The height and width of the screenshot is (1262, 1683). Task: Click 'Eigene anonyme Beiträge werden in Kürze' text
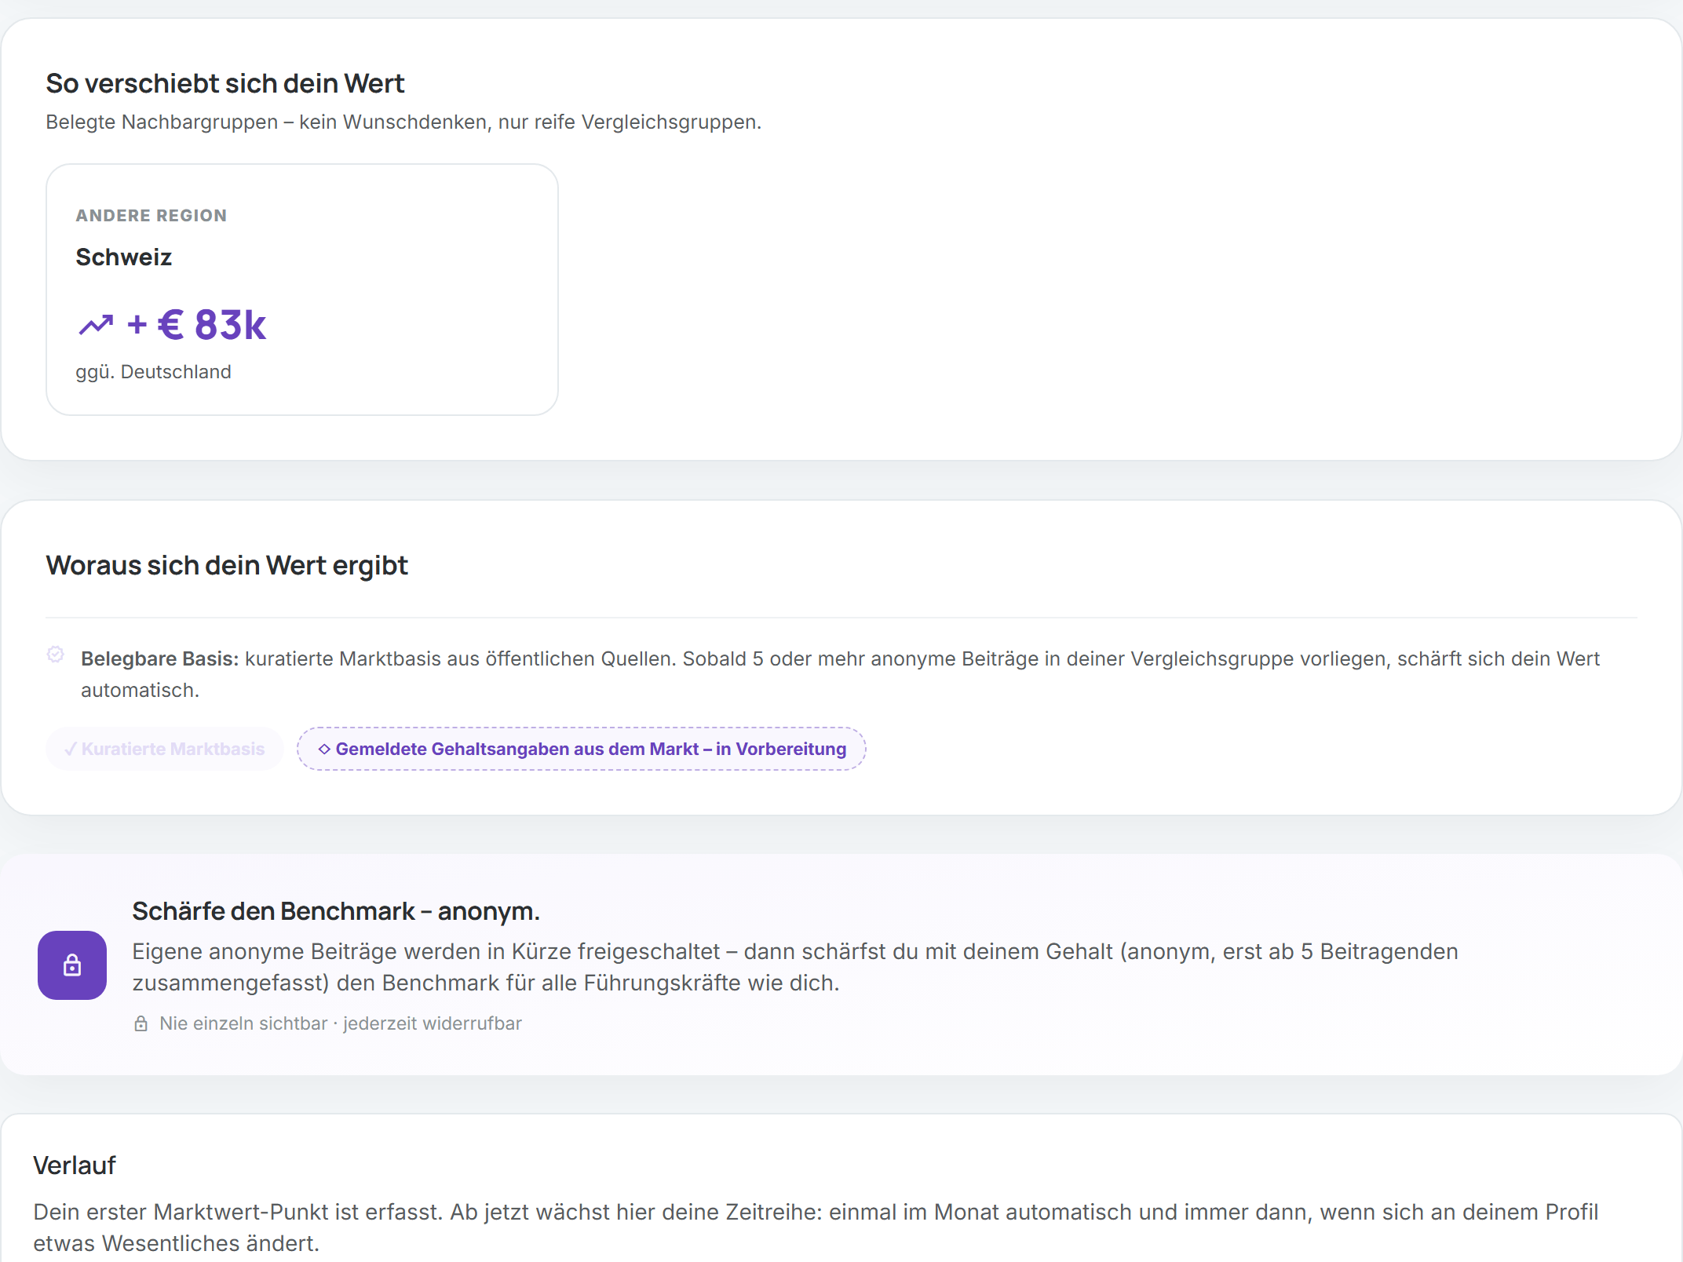pyautogui.click(x=795, y=967)
